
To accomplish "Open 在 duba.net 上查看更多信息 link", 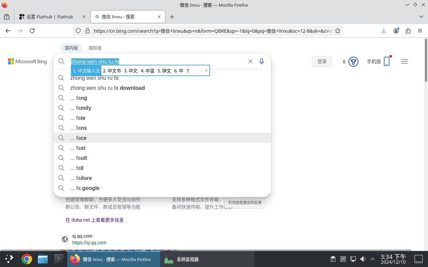I will (x=95, y=220).
